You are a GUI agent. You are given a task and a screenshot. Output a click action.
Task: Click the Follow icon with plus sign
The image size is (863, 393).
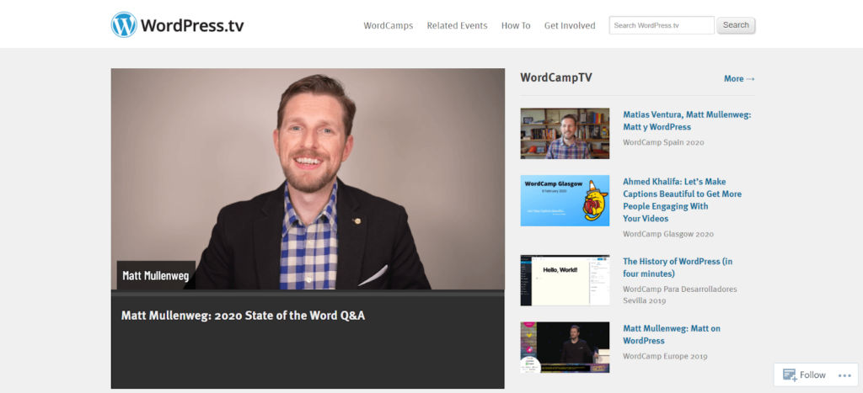click(790, 374)
